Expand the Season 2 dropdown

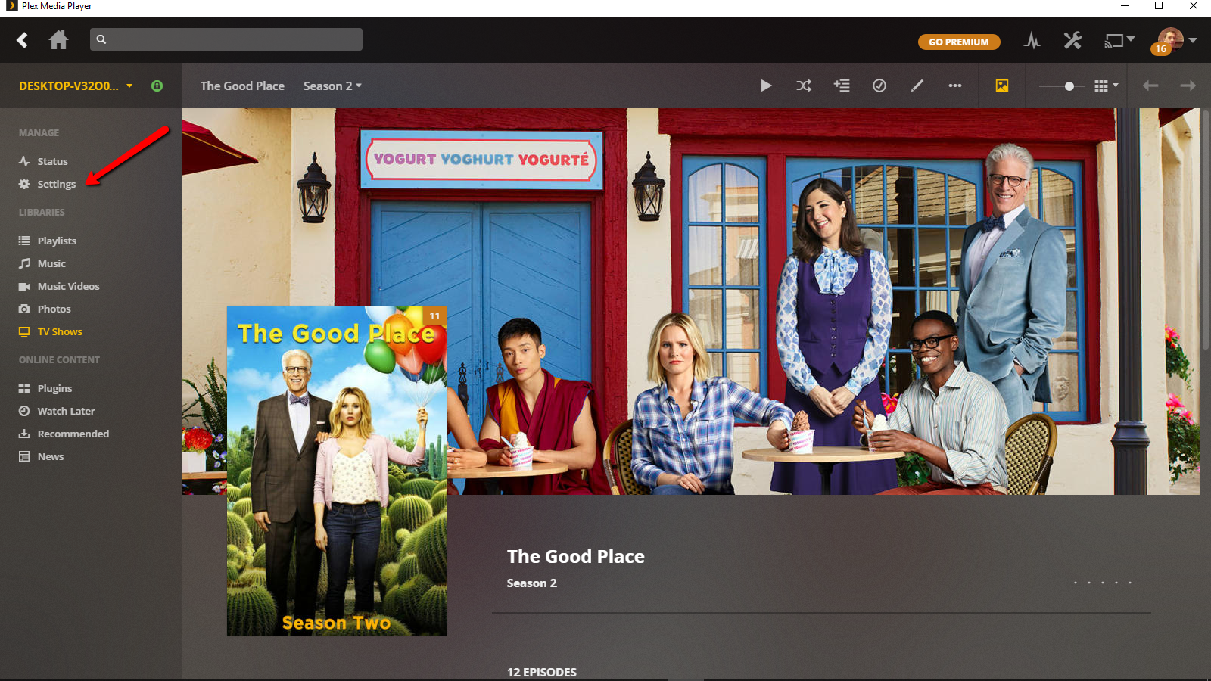point(332,86)
